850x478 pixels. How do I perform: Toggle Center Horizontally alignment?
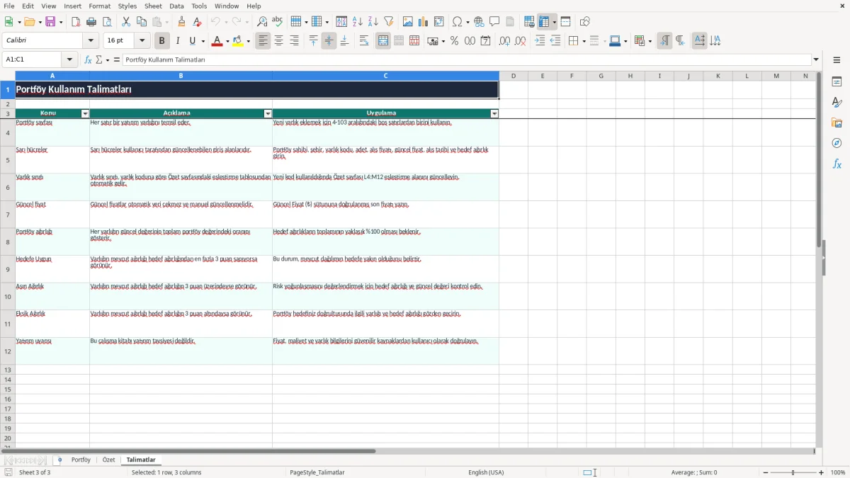278,41
